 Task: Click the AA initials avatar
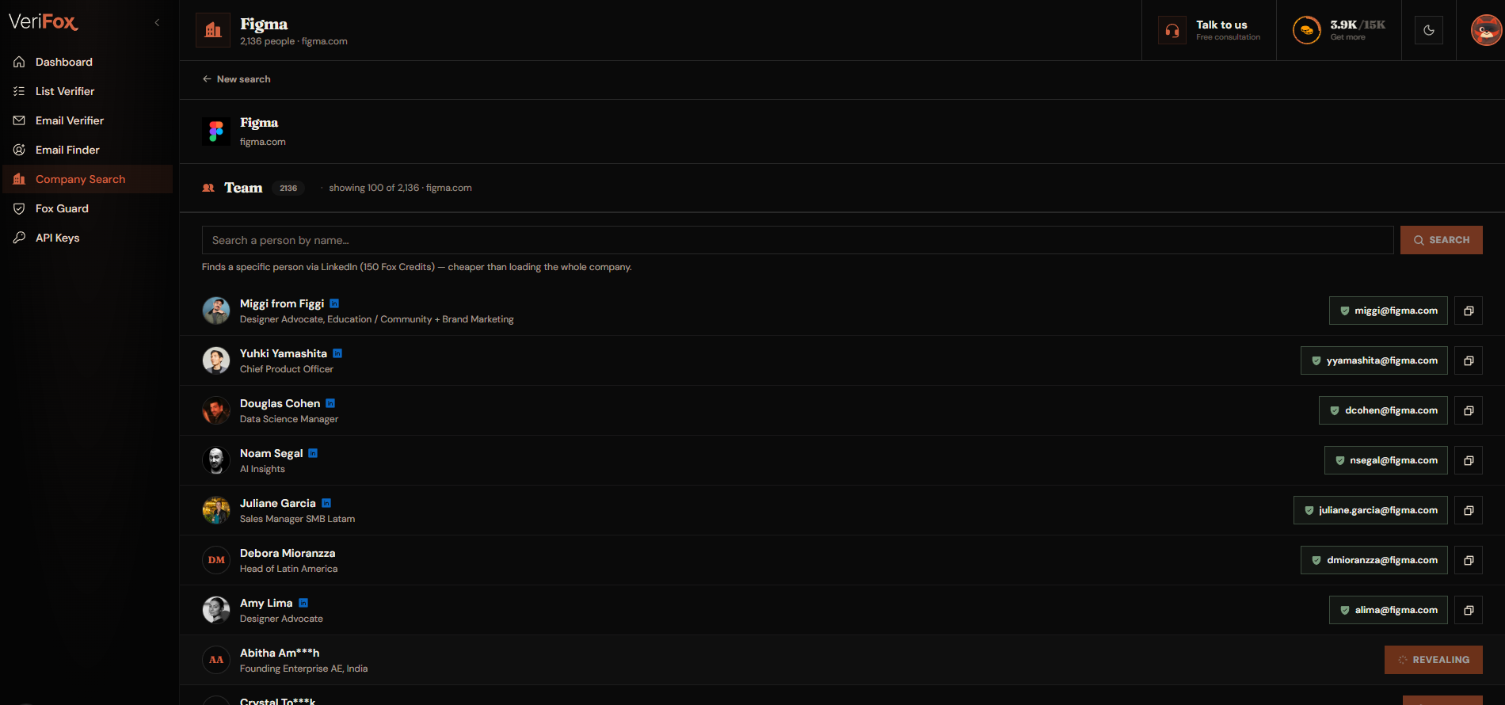(216, 660)
